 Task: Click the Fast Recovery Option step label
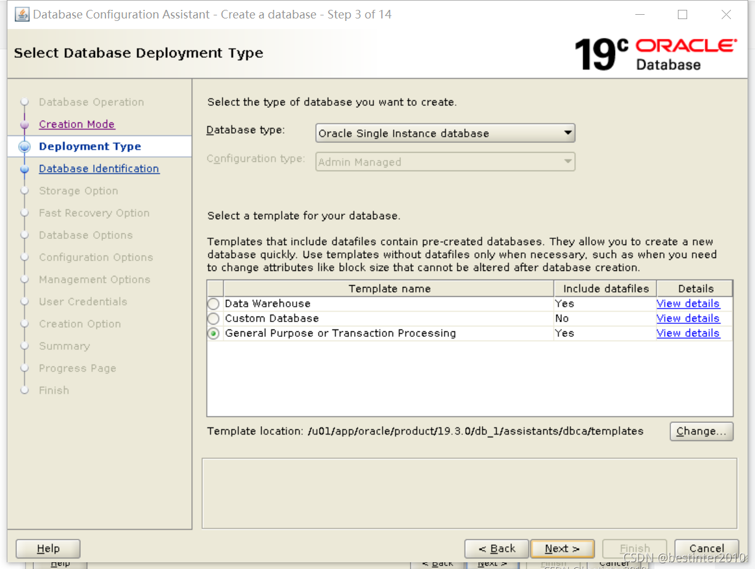pyautogui.click(x=94, y=213)
